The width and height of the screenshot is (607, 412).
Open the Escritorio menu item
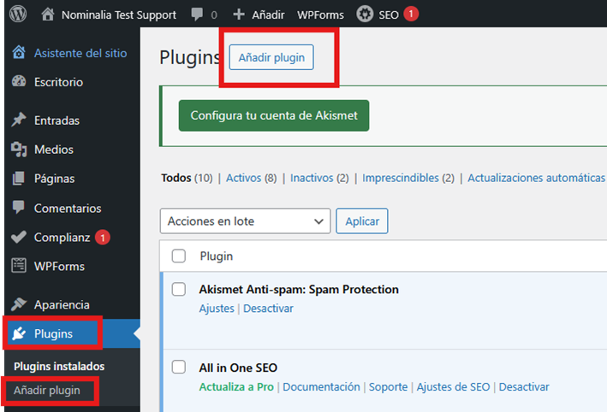[x=58, y=82]
